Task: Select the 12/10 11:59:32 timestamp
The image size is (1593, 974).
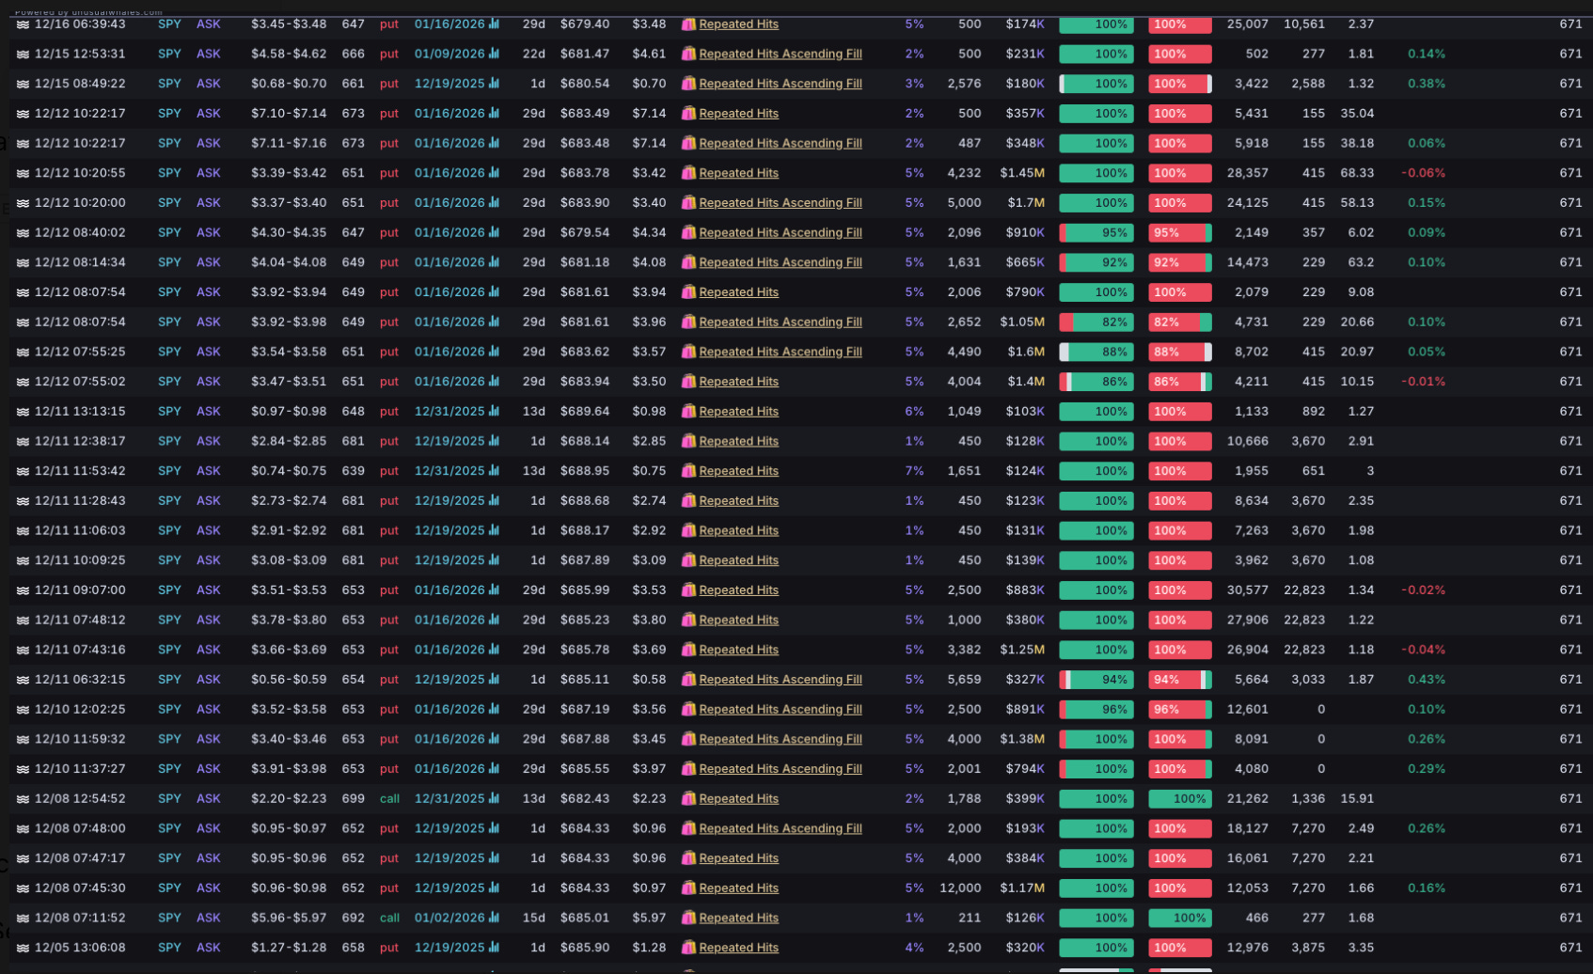Action: tap(80, 739)
